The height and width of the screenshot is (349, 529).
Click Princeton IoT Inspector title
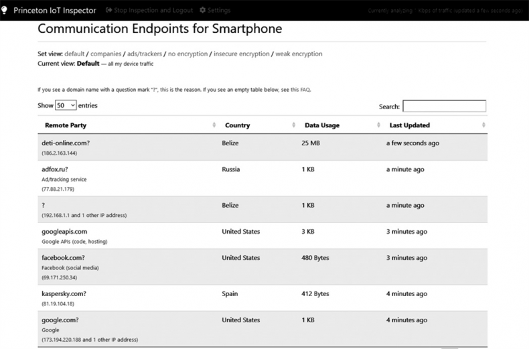pyautogui.click(x=54, y=11)
